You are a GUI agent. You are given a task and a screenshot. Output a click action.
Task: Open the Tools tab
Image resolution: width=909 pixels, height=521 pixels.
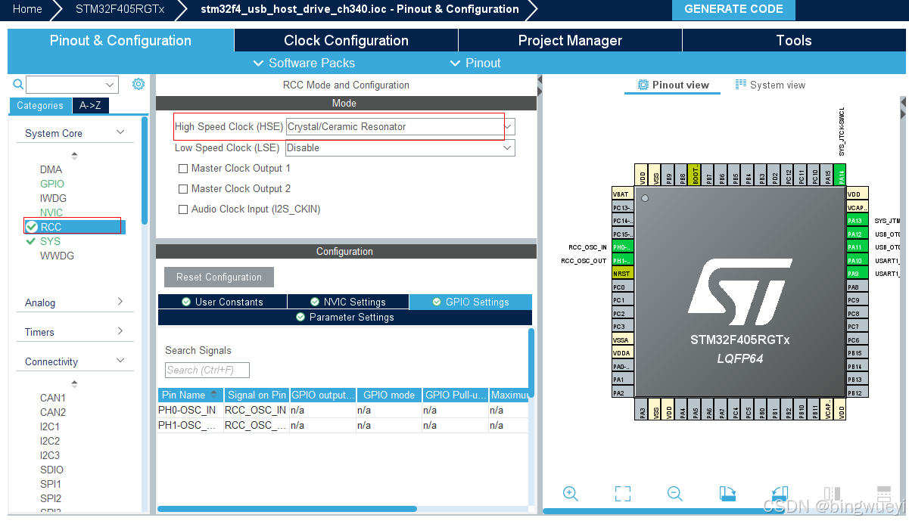point(794,41)
